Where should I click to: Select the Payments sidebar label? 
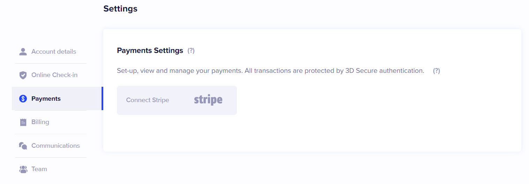point(46,99)
